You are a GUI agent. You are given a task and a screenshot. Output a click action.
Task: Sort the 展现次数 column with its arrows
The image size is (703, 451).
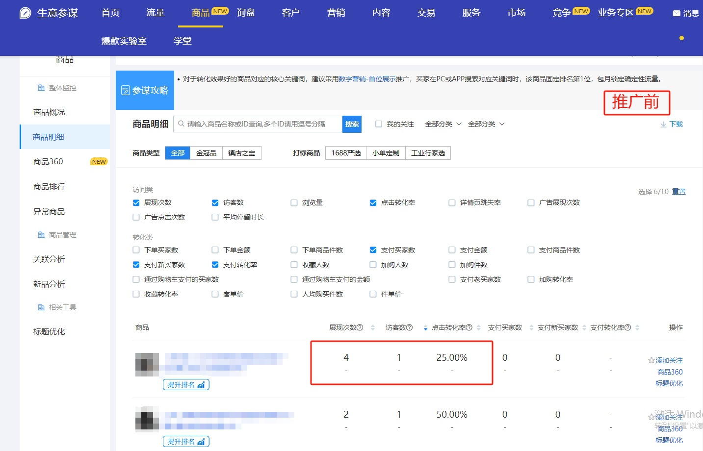(x=373, y=327)
